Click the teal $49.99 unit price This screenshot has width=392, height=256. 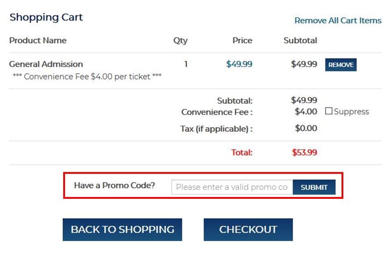click(239, 64)
